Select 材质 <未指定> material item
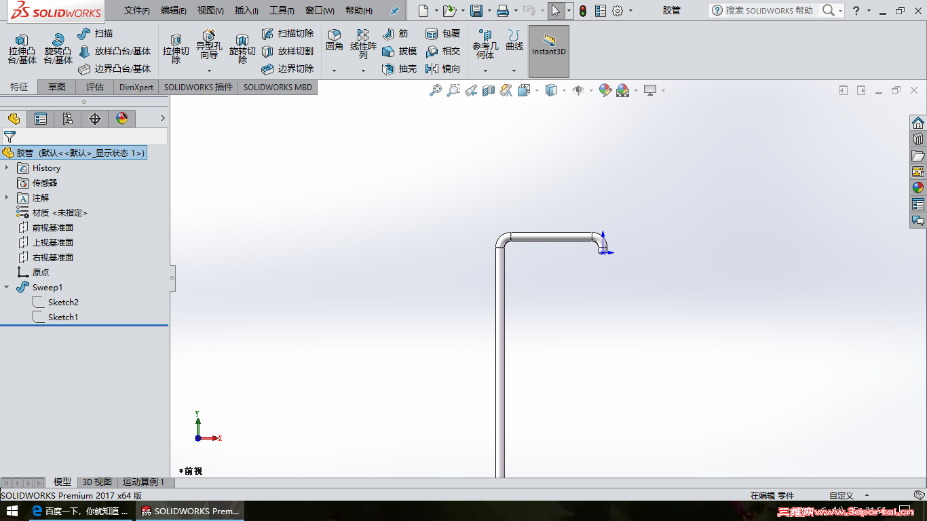The image size is (927, 521). 52,212
